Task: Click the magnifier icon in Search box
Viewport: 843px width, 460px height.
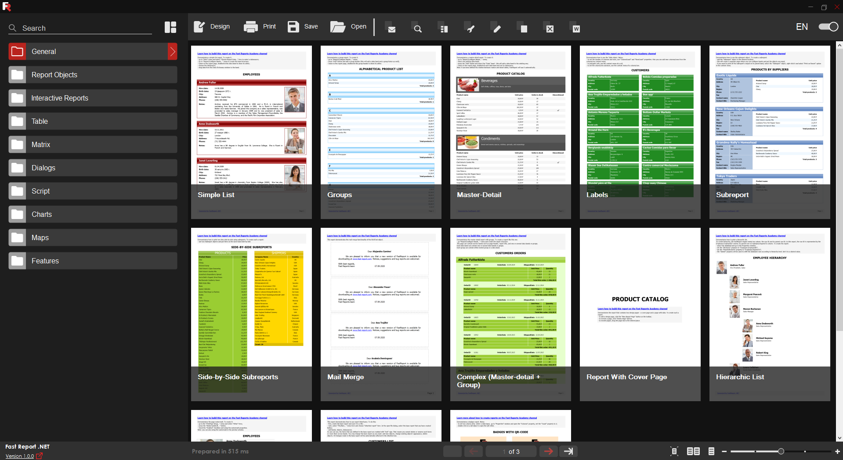Action: pos(12,28)
